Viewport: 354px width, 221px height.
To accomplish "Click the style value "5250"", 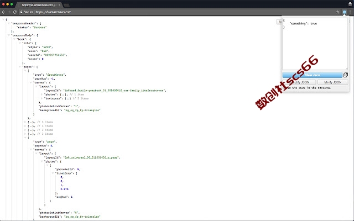I will [x=46, y=47].
